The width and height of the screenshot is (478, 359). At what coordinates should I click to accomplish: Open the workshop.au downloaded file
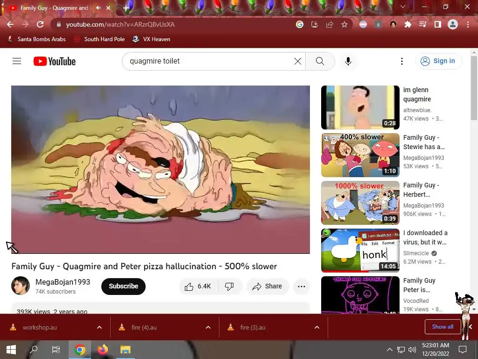pos(40,327)
